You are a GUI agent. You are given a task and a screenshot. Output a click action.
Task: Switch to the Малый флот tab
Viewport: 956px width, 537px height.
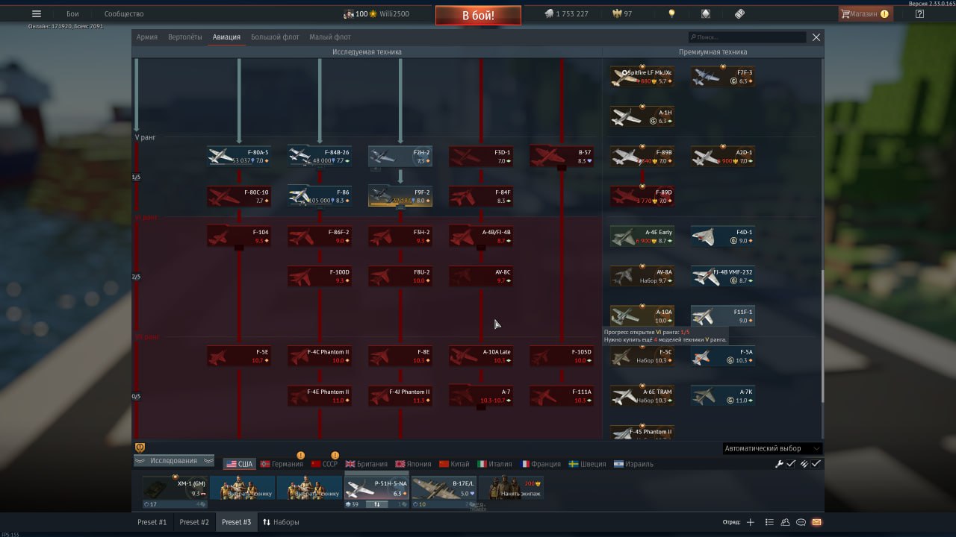(330, 37)
